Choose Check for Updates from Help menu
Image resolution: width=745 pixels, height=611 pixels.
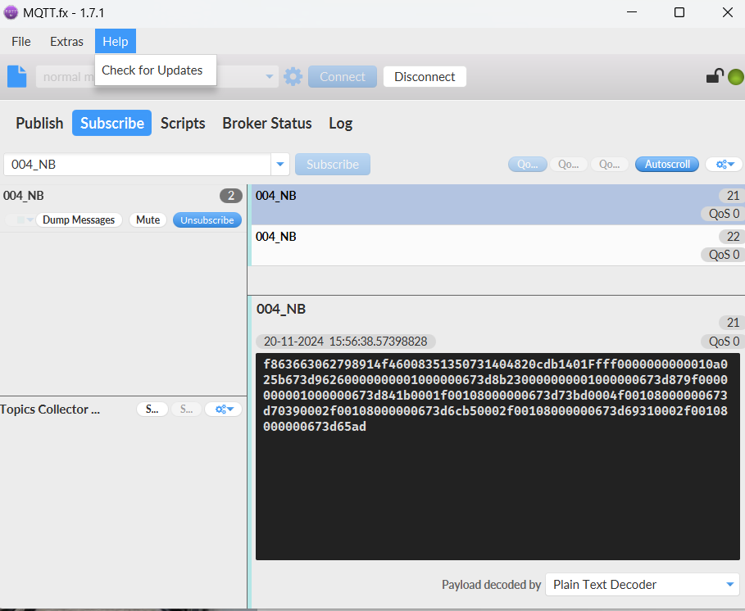[x=152, y=70]
